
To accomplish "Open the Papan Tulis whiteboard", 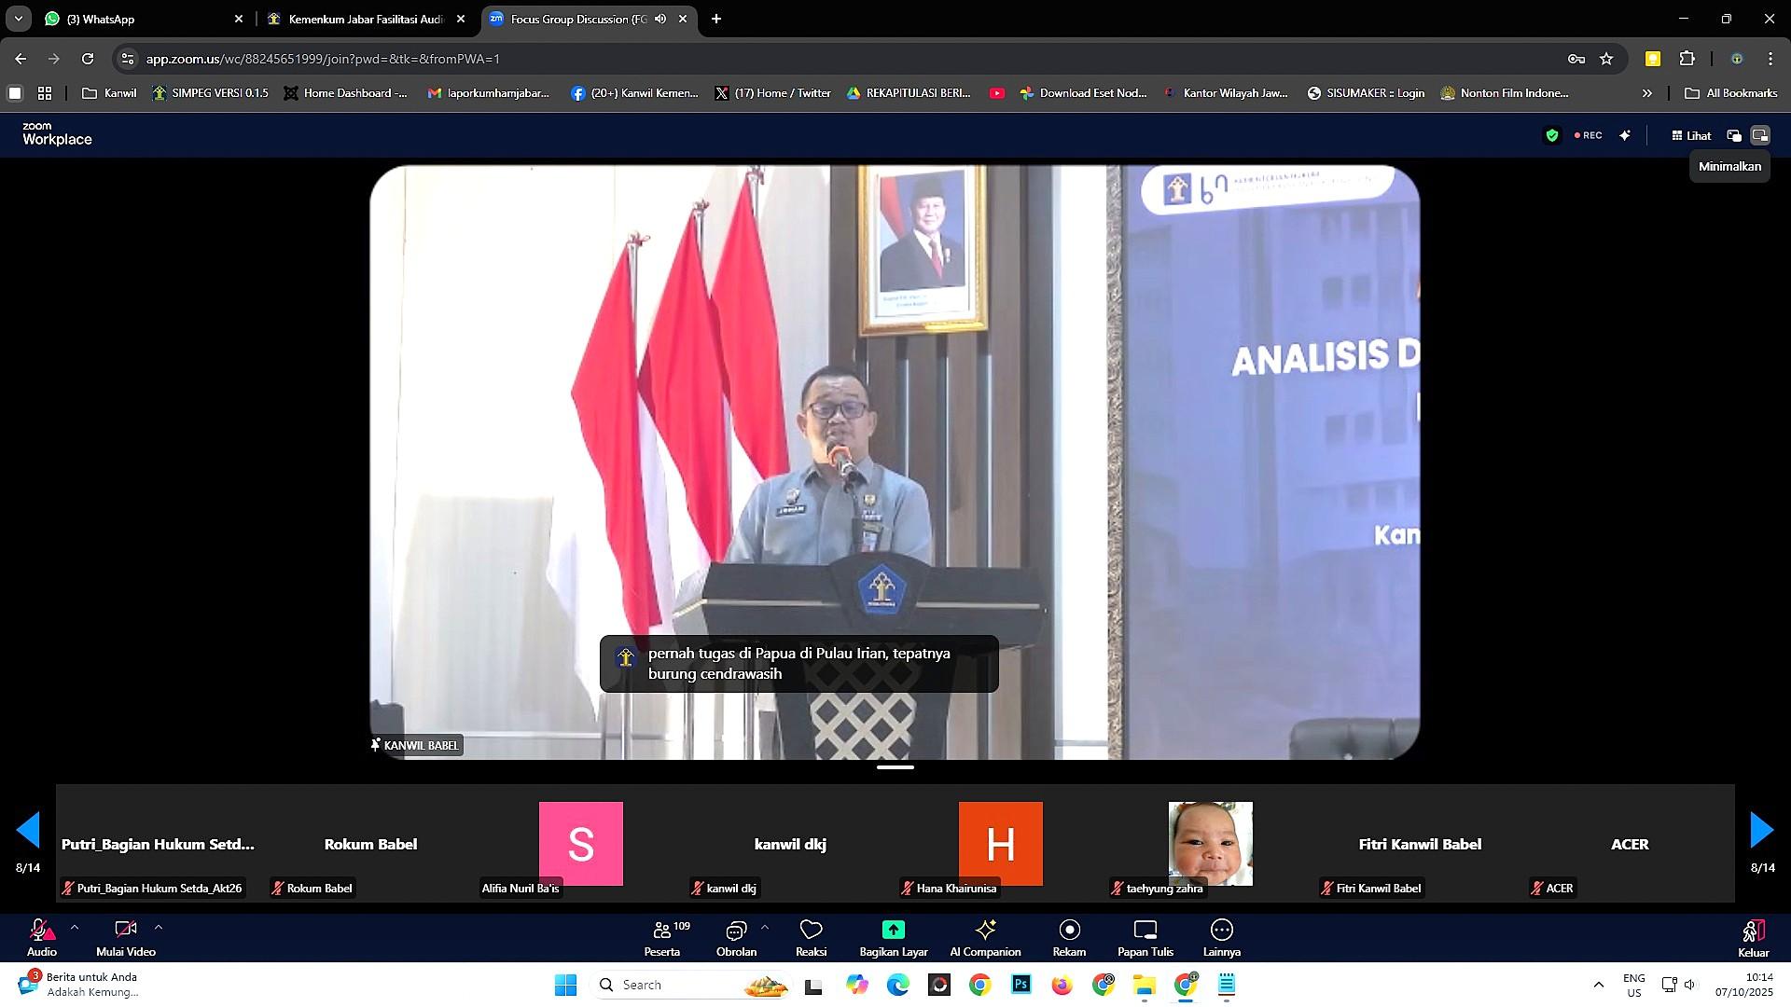I will pyautogui.click(x=1145, y=936).
